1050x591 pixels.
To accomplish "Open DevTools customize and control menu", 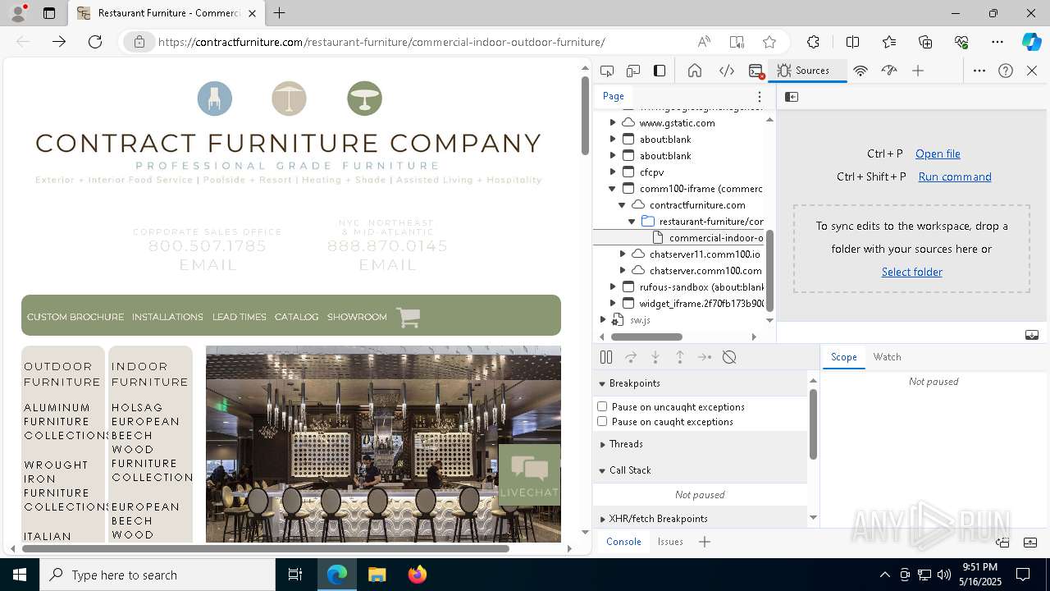I will coord(979,71).
